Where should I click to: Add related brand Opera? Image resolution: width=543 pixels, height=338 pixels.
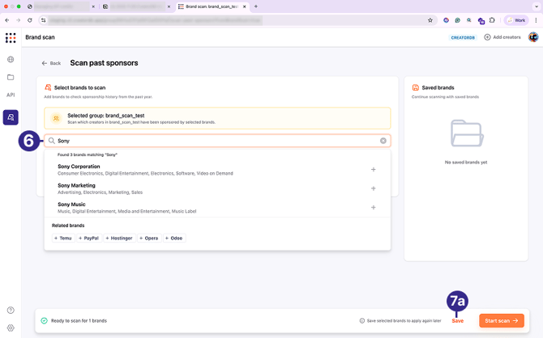(x=148, y=239)
